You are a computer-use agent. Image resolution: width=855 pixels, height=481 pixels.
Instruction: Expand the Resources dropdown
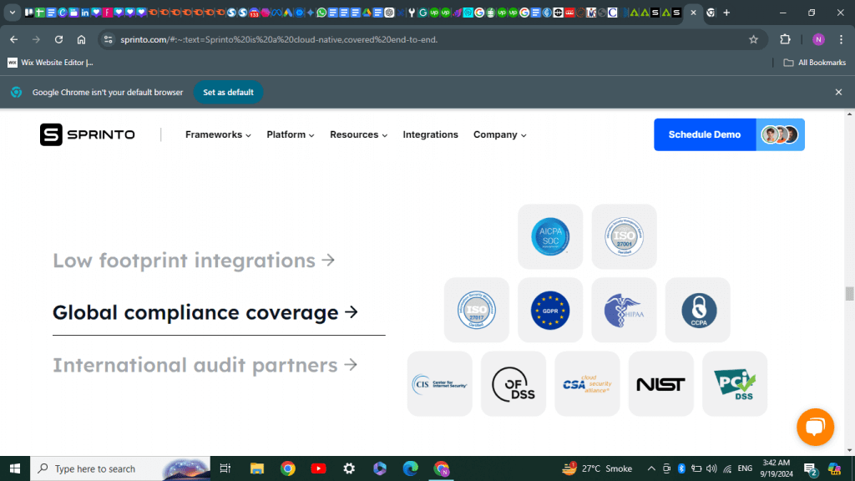pyautogui.click(x=358, y=134)
